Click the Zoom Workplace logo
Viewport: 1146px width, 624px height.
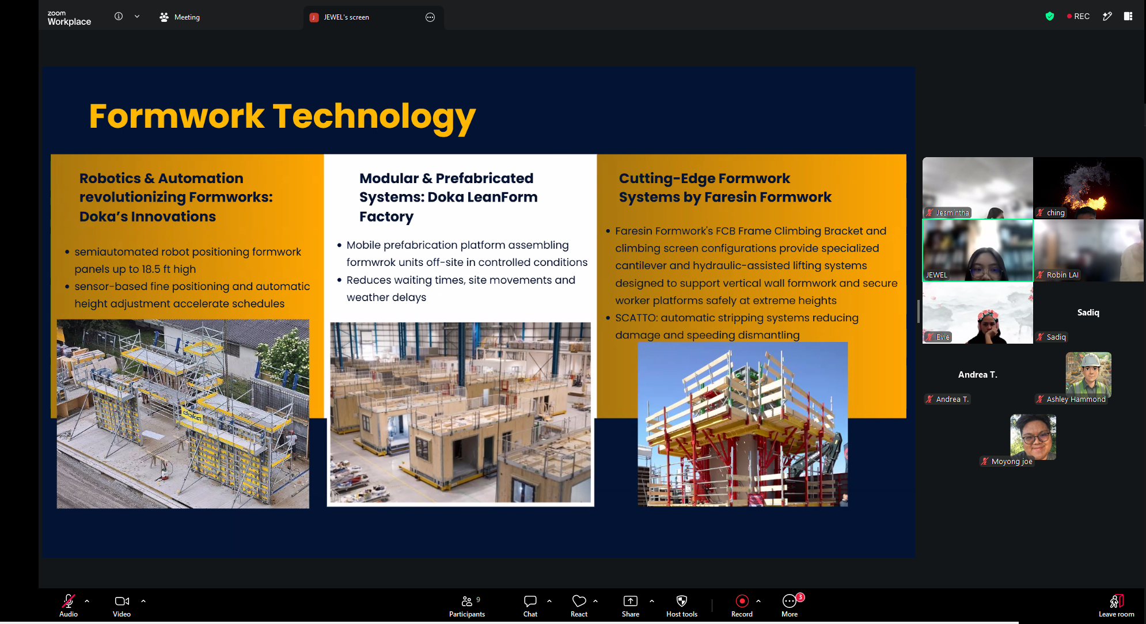(x=69, y=18)
